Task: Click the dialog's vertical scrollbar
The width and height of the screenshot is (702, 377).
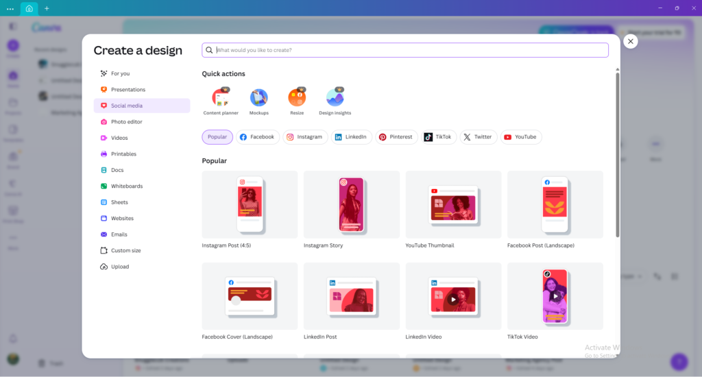Action: [618, 154]
